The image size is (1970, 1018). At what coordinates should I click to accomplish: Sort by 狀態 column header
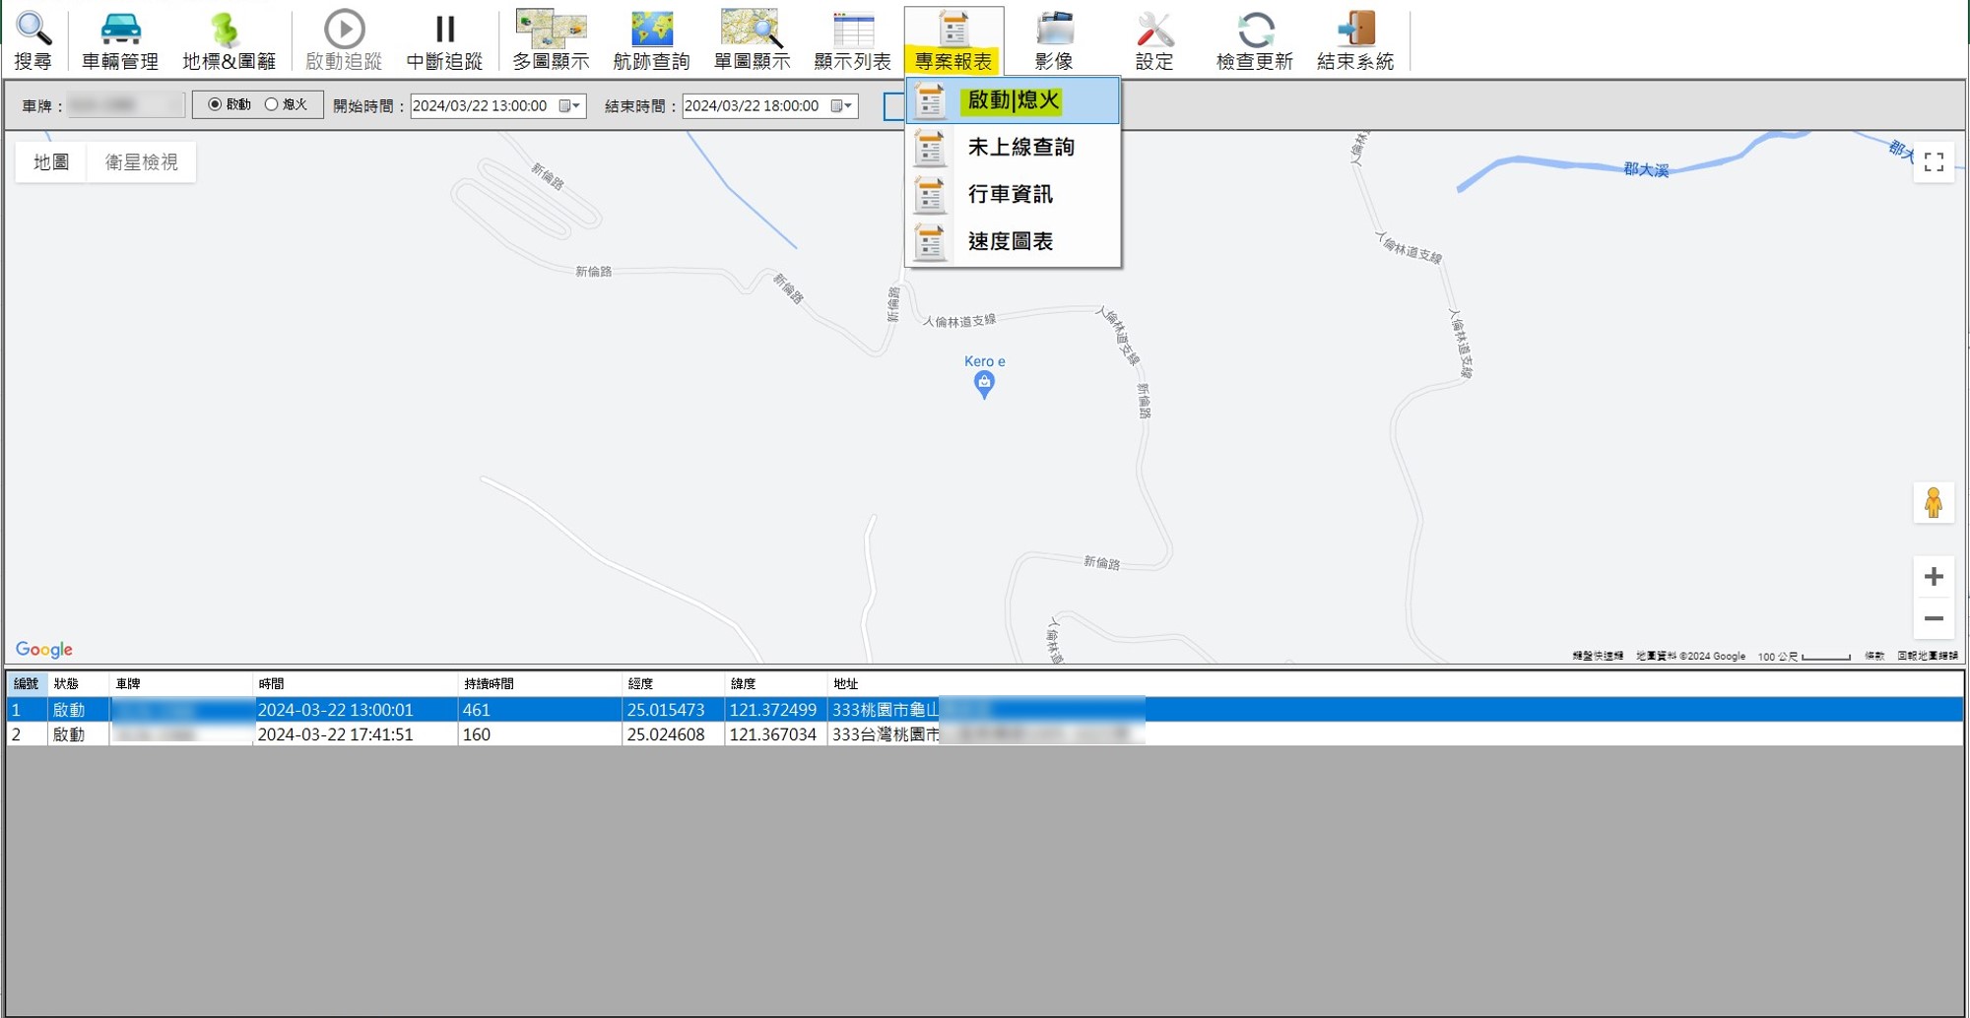pos(78,683)
